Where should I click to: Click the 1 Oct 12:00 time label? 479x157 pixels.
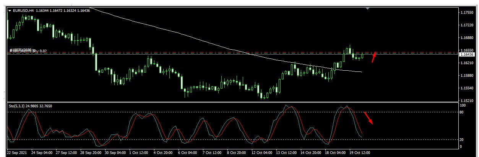[x=140, y=152]
